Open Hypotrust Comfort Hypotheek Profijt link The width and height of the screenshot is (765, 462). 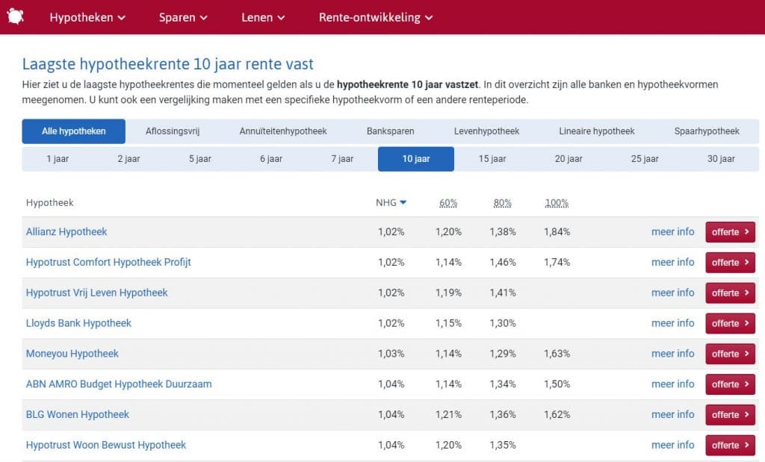pyautogui.click(x=108, y=262)
